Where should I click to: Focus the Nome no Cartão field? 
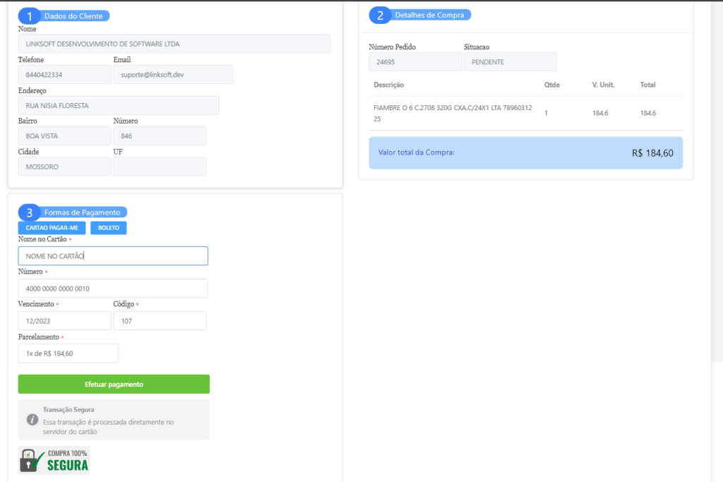point(113,255)
